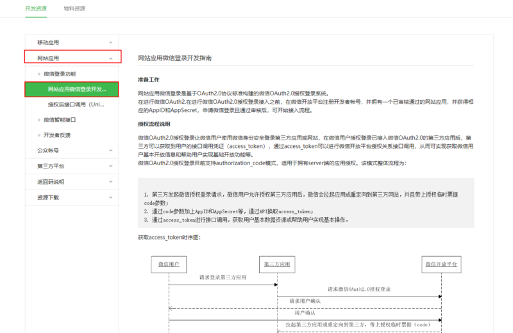The image size is (513, 333).
Task: Click the 请求登录第三方应用 diagram label
Action: (223, 277)
